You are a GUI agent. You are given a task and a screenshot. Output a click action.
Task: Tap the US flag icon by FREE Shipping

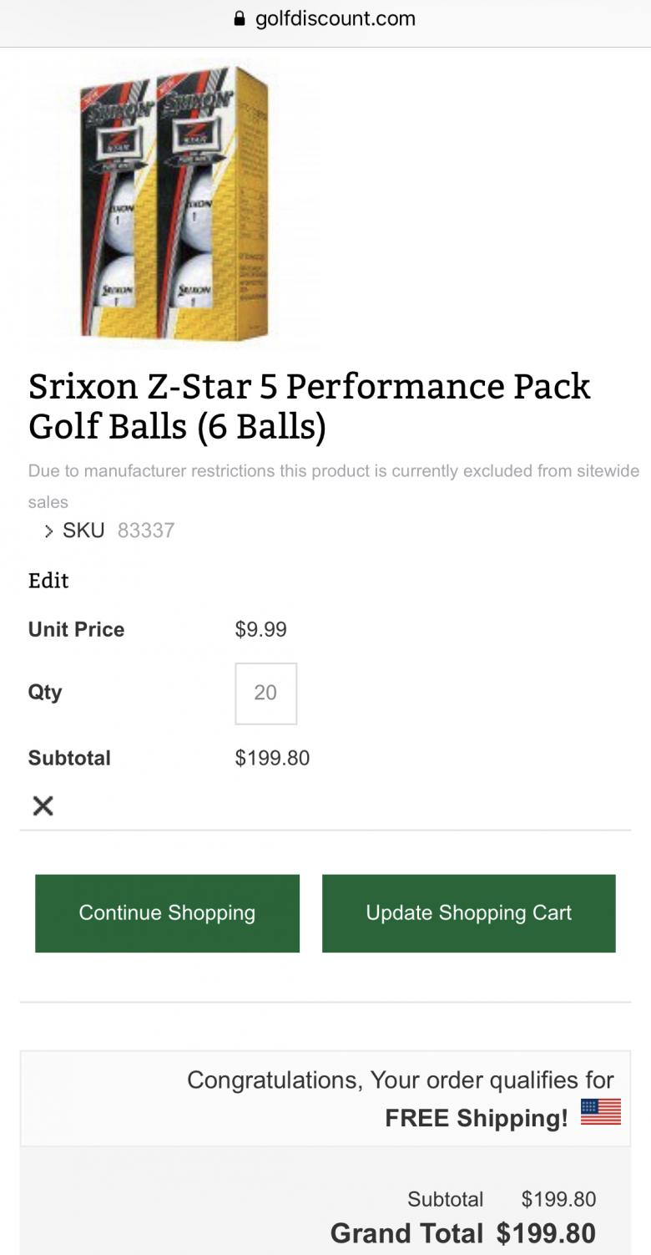tap(600, 1112)
